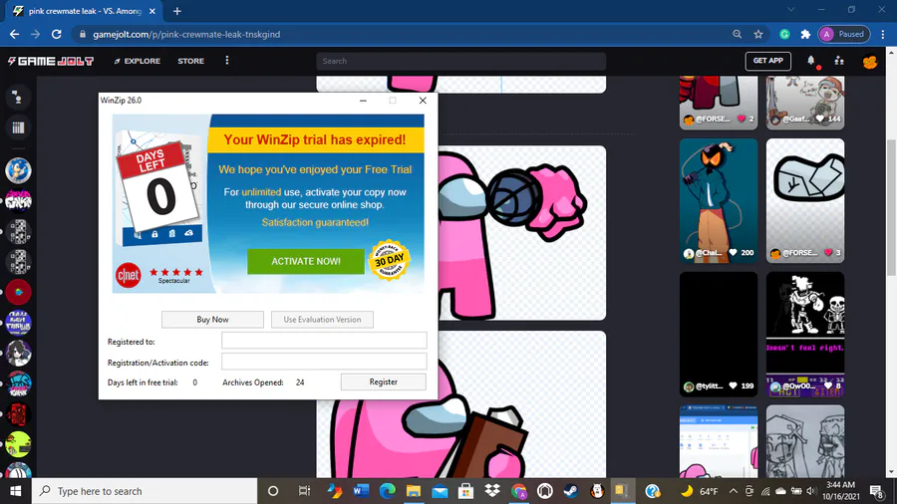This screenshot has width=897, height=504.
Task: Open the Explore menu item
Action: point(138,61)
